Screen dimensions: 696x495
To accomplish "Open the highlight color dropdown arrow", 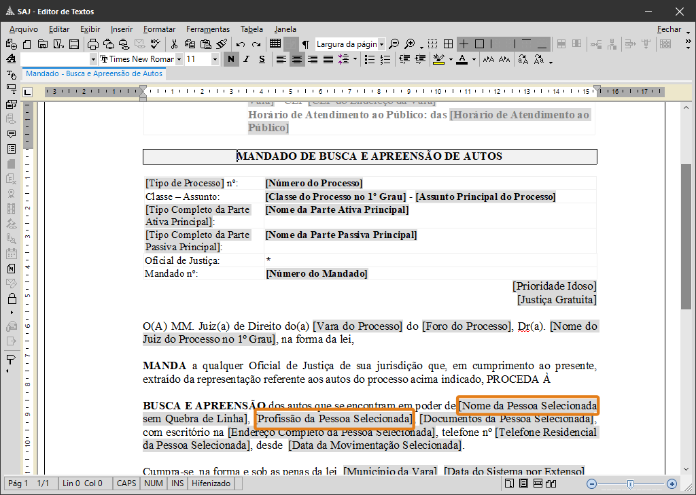I will (x=451, y=59).
